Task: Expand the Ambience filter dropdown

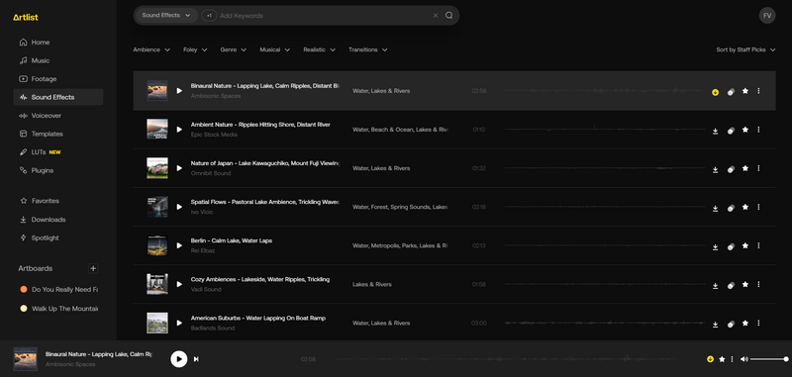Action: pos(151,49)
